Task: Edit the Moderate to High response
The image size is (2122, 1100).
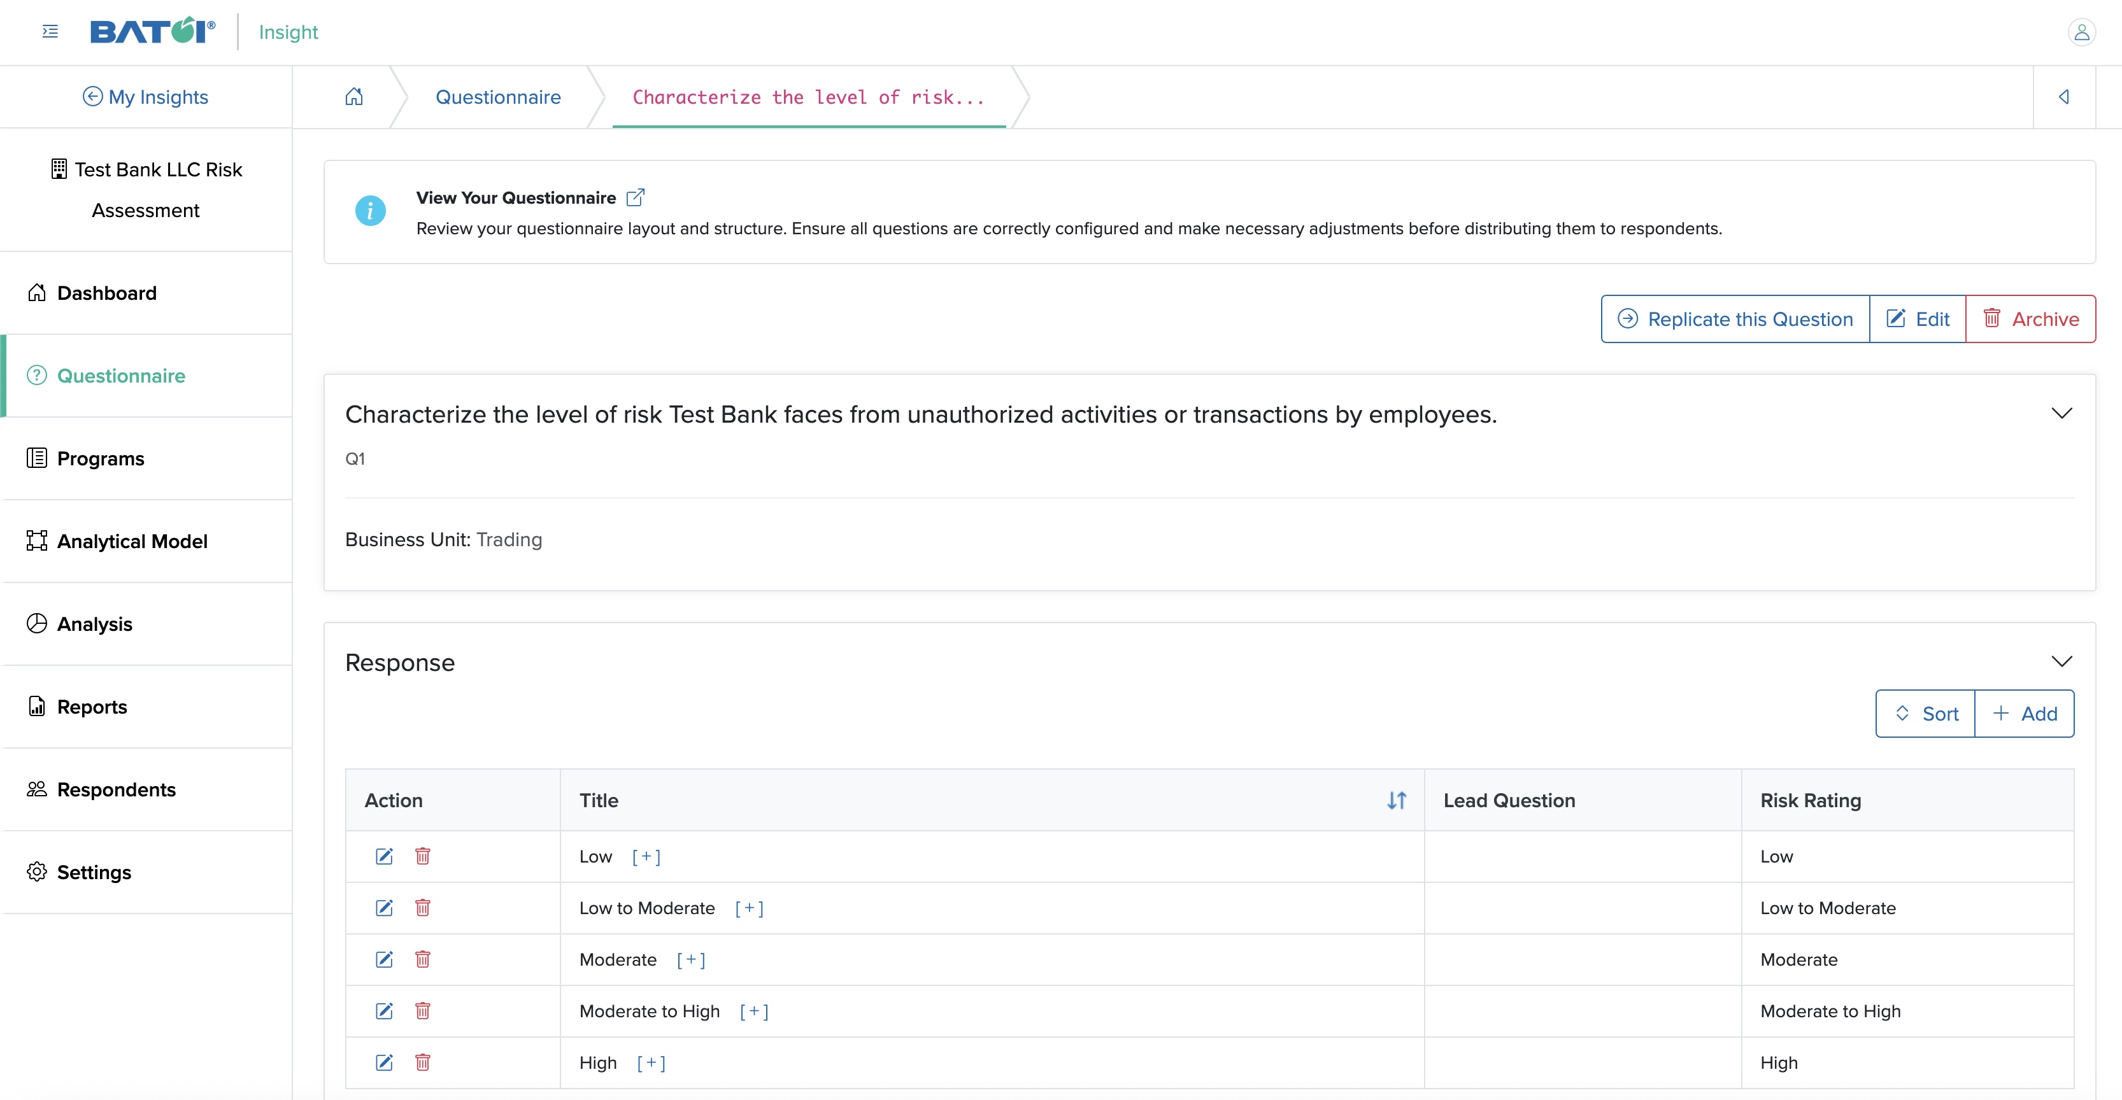Action: tap(384, 1011)
